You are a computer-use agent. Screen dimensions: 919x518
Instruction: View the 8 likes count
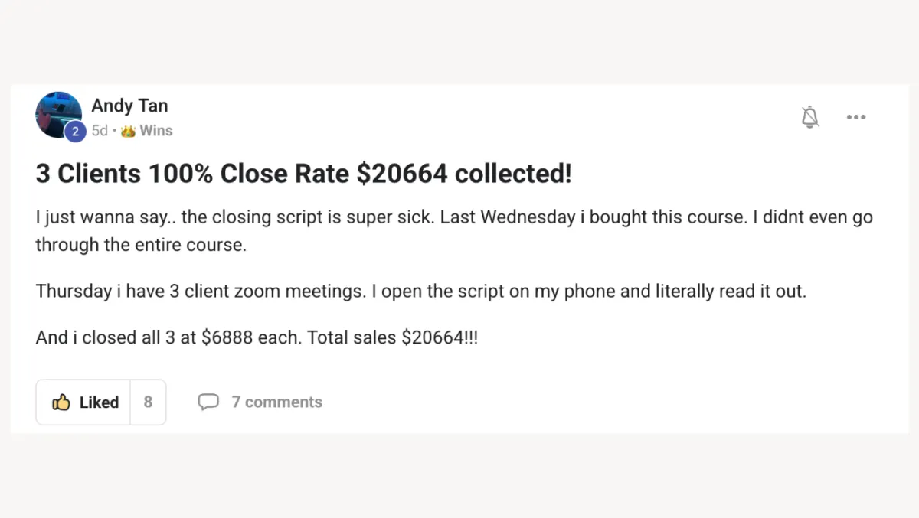pos(148,402)
